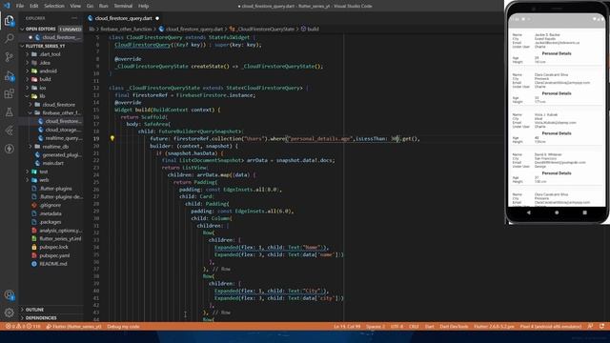Open the Help menu
Image resolution: width=610 pixels, height=343 pixels.
[144, 6]
